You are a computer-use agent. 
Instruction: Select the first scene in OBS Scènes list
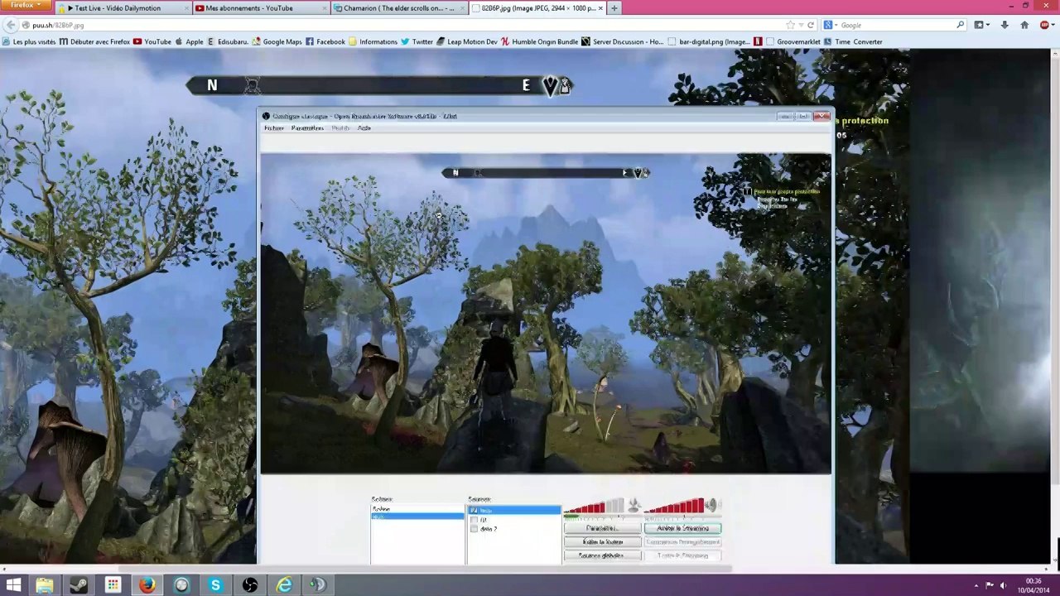(x=417, y=509)
